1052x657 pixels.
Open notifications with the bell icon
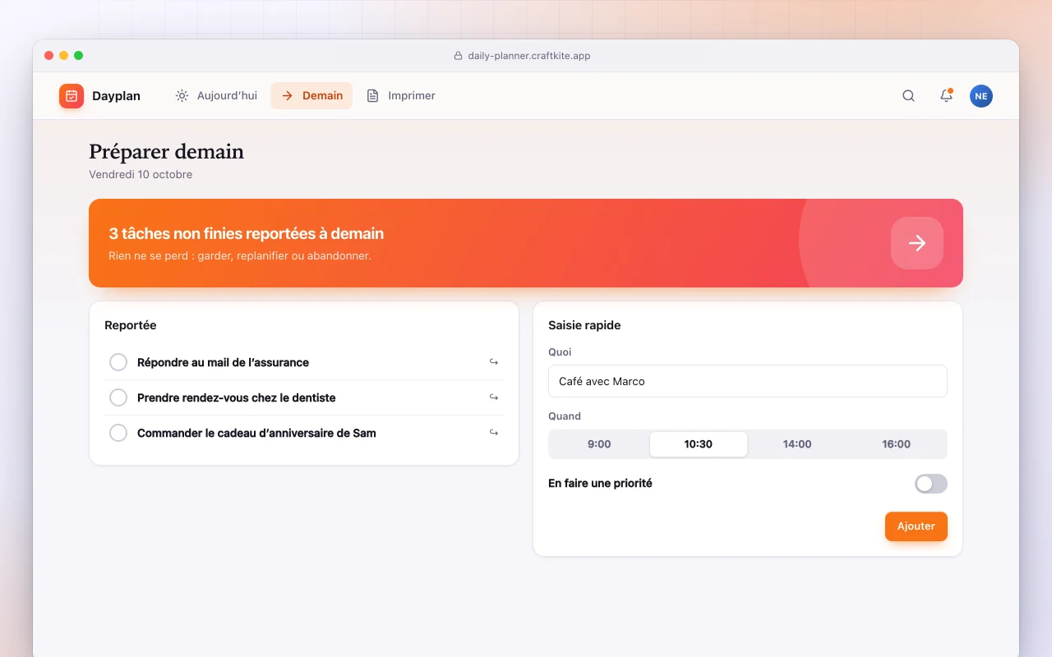coord(946,96)
